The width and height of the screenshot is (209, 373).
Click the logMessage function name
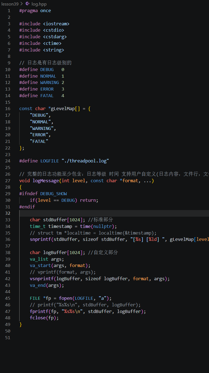click(x=46, y=181)
